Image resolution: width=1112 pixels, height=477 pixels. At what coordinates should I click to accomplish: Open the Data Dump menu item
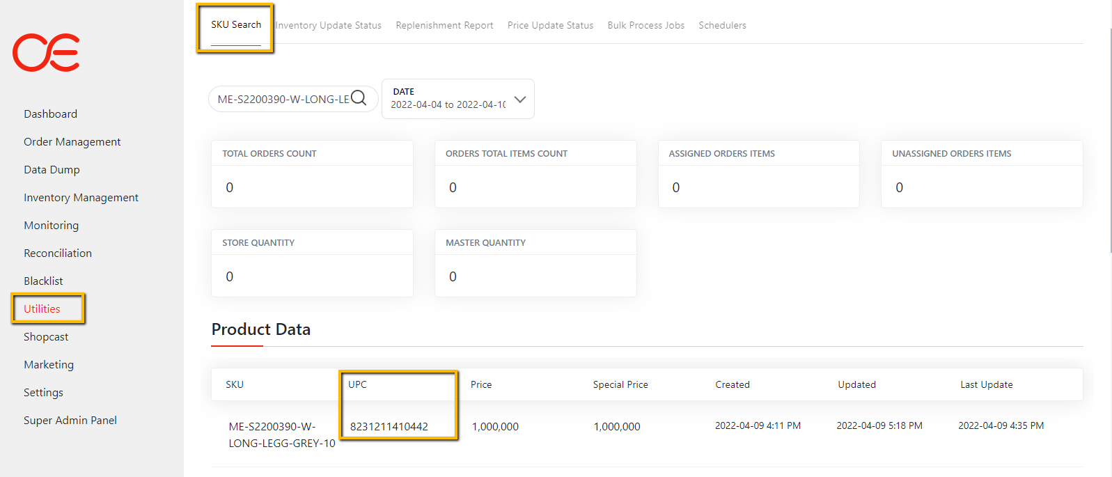coord(52,169)
